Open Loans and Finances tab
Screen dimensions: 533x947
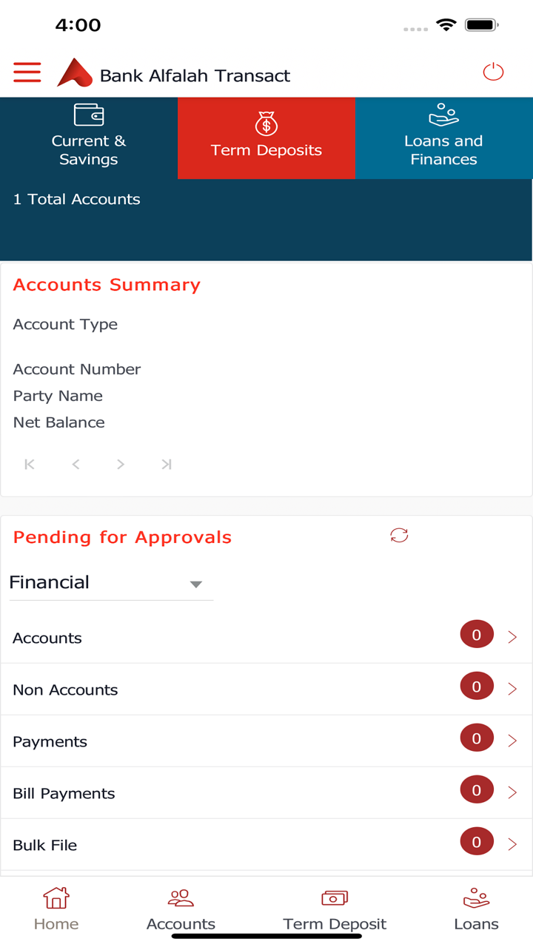coord(443,138)
